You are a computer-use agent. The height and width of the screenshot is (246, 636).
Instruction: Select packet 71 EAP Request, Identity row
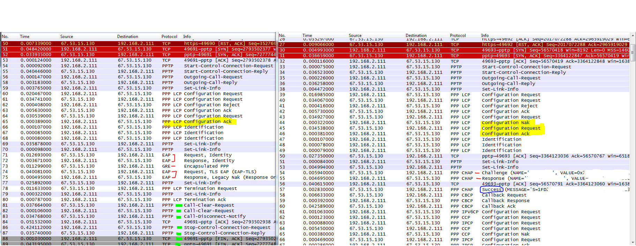138,155
